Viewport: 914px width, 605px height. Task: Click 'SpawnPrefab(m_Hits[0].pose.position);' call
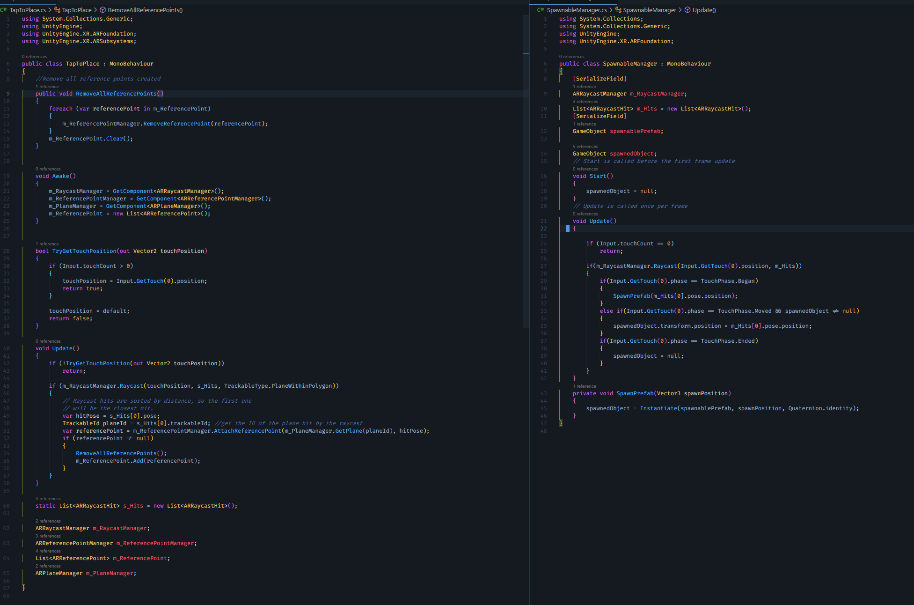[675, 296]
